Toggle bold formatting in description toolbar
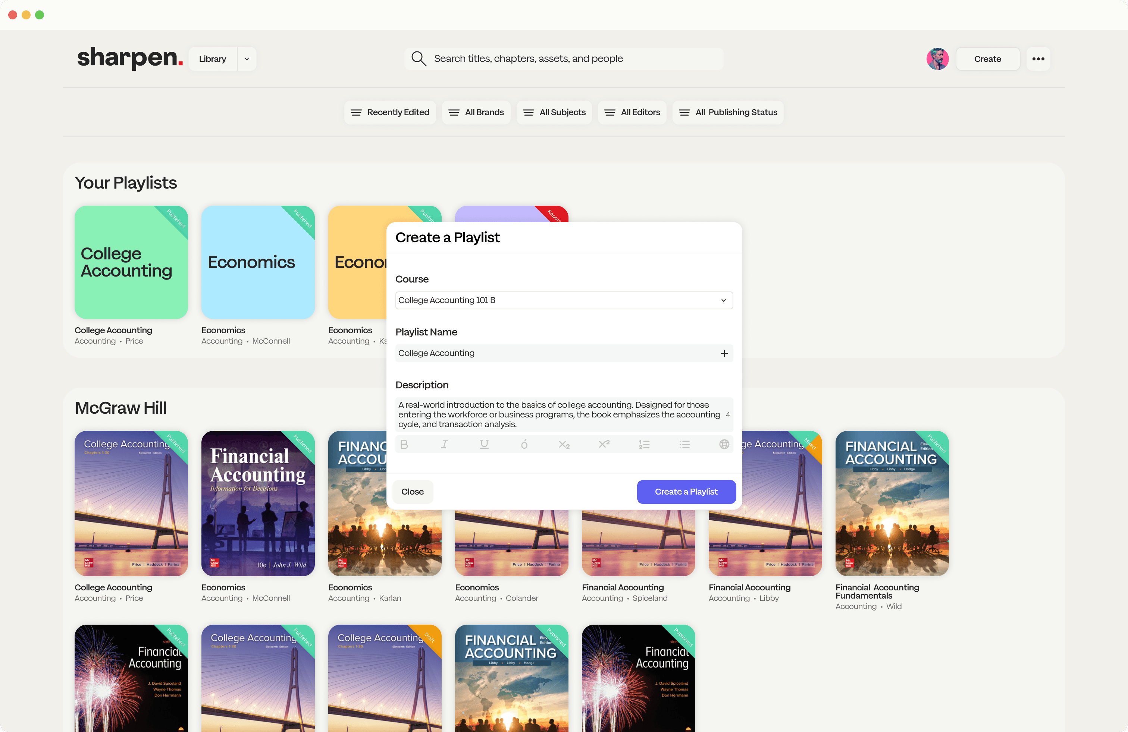The height and width of the screenshot is (732, 1128). pyautogui.click(x=404, y=444)
